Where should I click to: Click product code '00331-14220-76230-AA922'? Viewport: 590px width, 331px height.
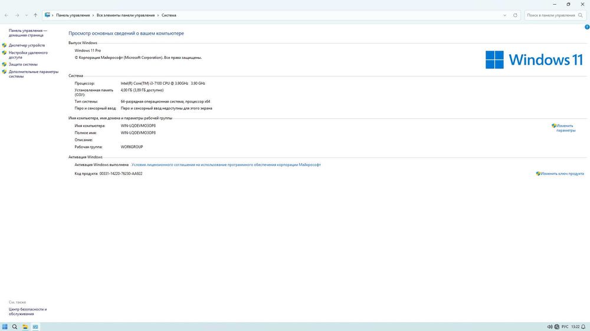(x=121, y=174)
